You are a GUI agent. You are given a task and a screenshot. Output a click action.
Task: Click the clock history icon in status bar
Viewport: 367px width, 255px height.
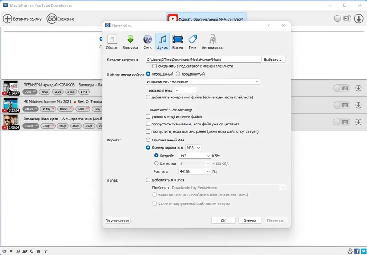pos(32,251)
